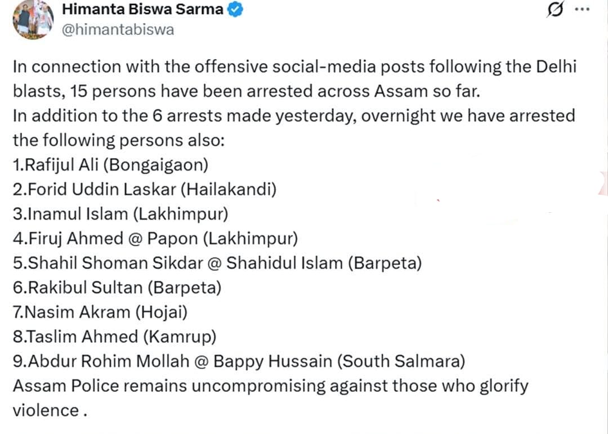
Task: Click the line mentioning 6 arrests yesterday
Action: [x=294, y=117]
